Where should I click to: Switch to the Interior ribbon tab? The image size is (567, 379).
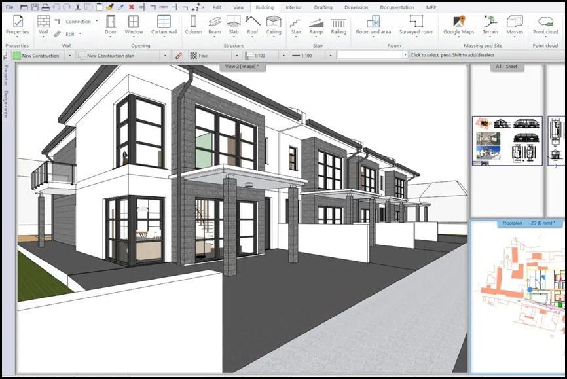(x=293, y=7)
